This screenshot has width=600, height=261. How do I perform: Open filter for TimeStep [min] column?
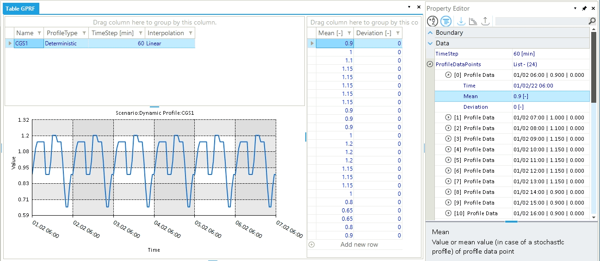tap(140, 33)
